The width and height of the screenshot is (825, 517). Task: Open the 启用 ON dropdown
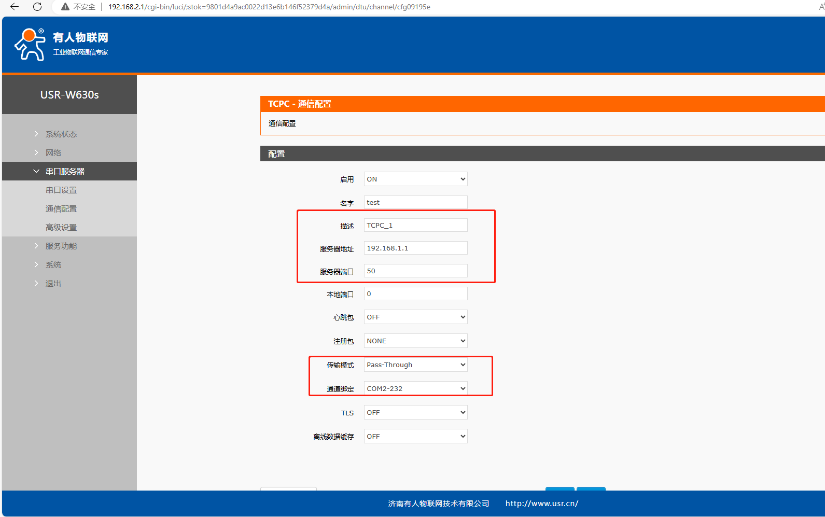point(415,179)
